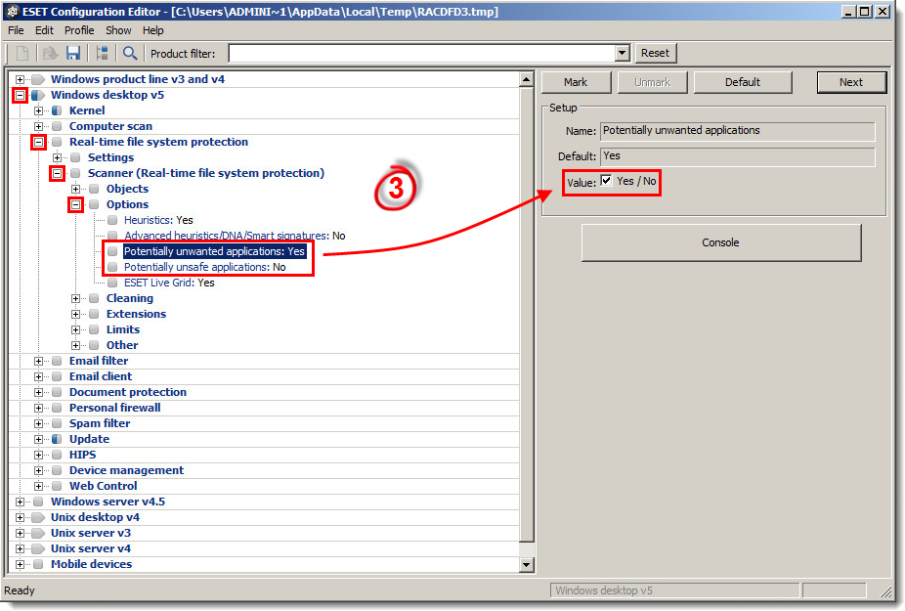The height and width of the screenshot is (611, 905).
Task: Open the Product filter dropdown arrow
Action: (x=622, y=53)
